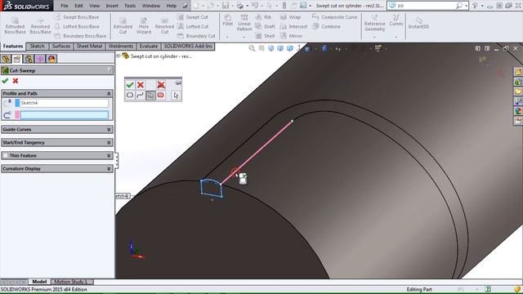This screenshot has height=294, width=523.
Task: Open the Reference Geometry dropdown arrow
Action: 374,37
